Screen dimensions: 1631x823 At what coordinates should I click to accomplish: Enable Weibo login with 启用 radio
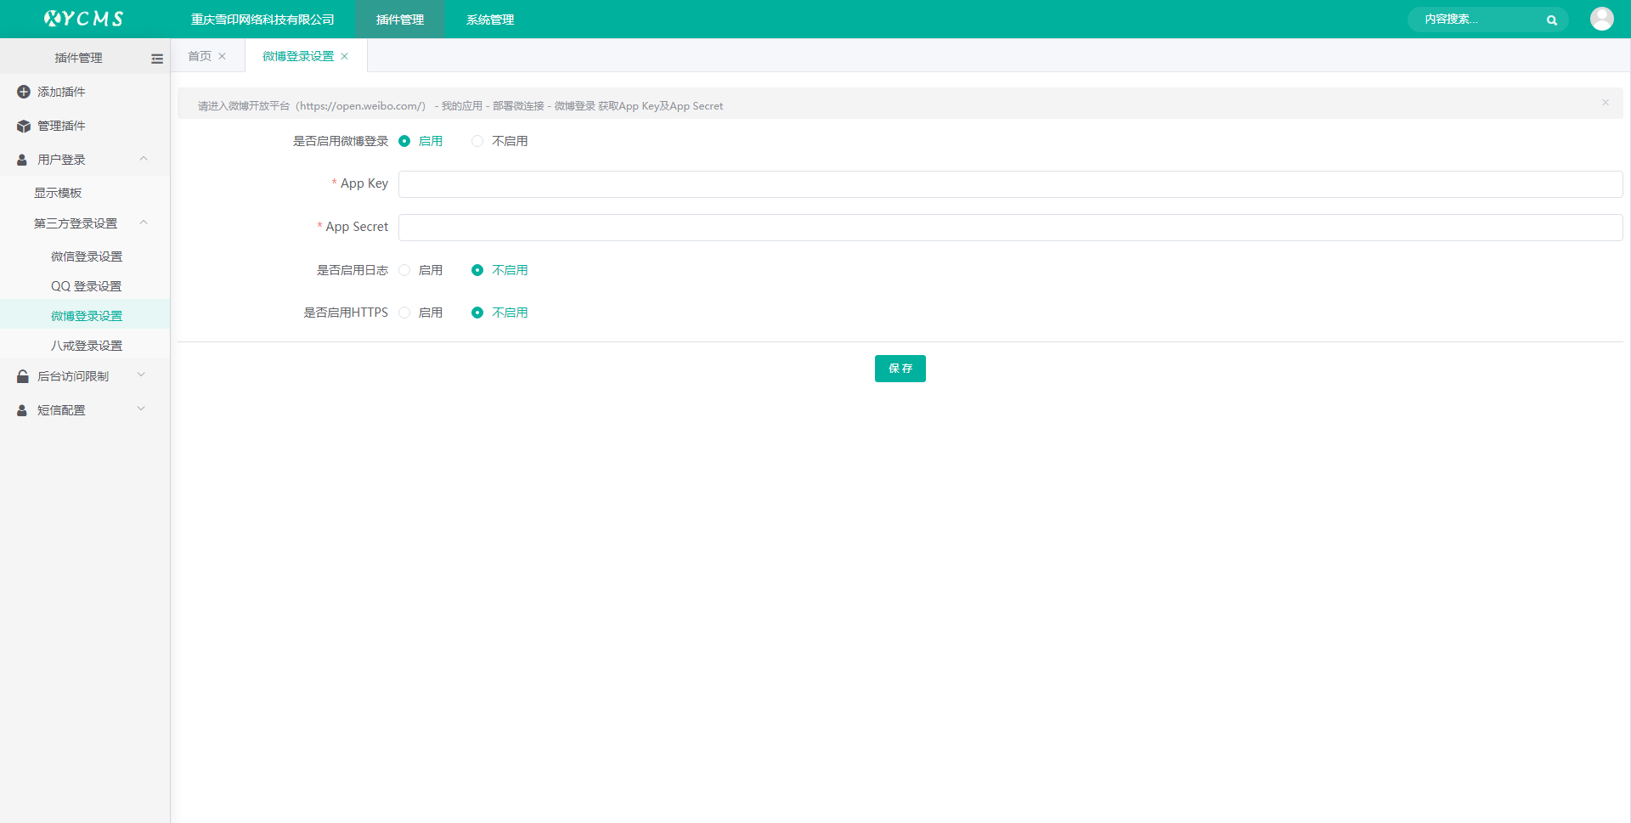point(404,141)
